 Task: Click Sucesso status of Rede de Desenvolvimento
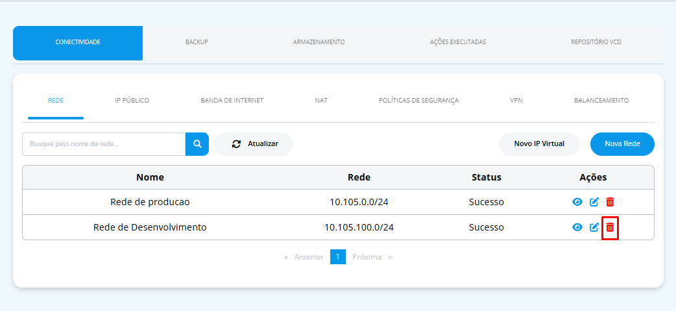[x=487, y=227]
